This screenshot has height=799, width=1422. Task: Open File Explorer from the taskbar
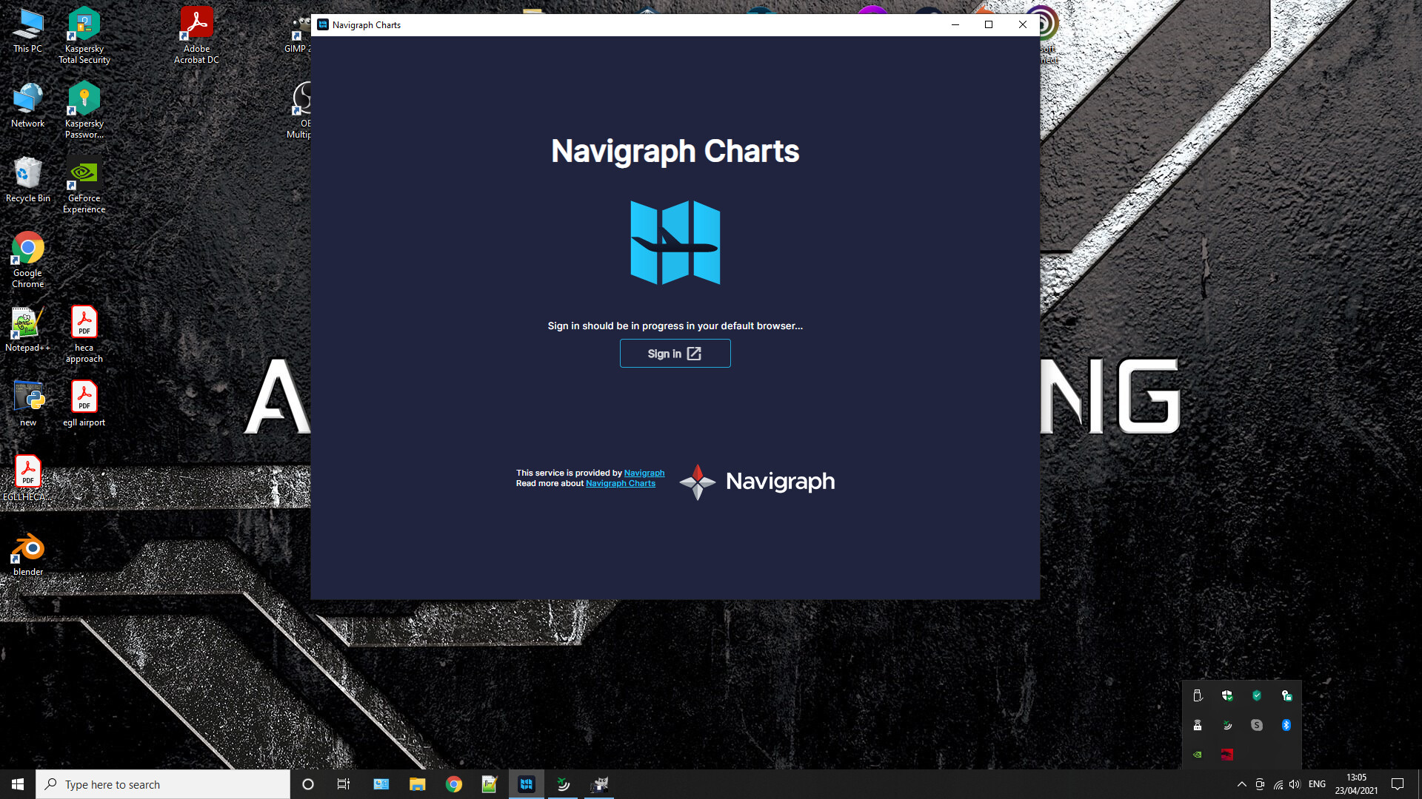(418, 784)
